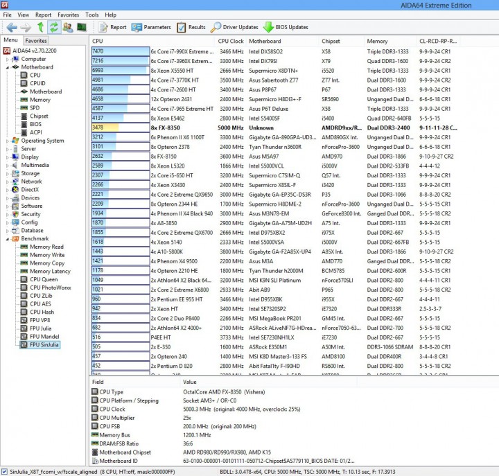The width and height of the screenshot is (499, 476).
Task: Open the Report menu
Action: (43, 15)
